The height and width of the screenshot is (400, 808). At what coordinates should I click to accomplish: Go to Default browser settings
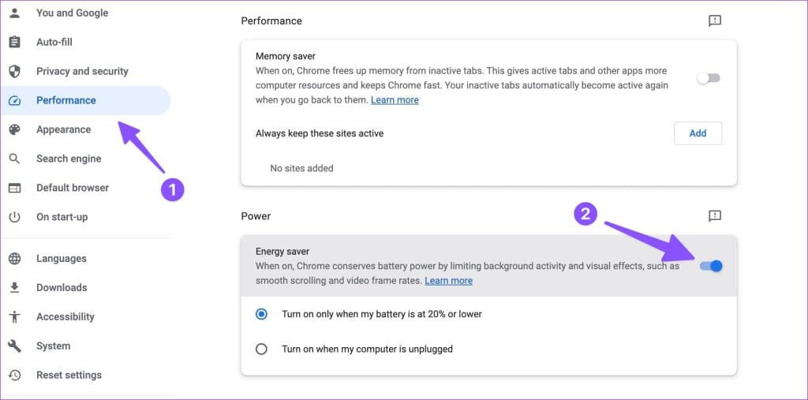pyautogui.click(x=73, y=188)
